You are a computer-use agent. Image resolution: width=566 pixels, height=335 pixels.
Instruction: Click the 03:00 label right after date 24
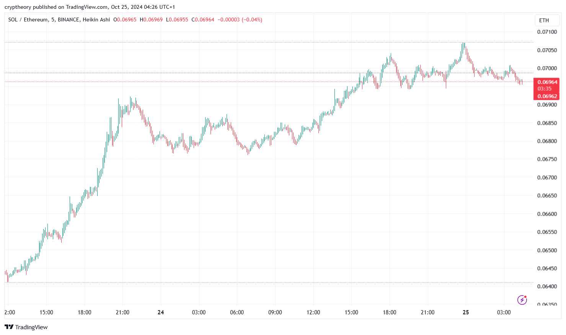coord(199,312)
